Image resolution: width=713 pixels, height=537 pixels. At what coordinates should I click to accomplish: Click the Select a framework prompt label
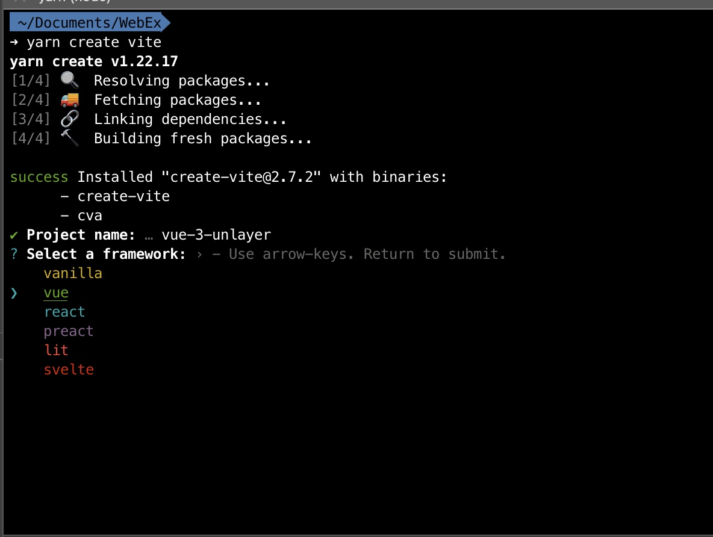coord(106,253)
